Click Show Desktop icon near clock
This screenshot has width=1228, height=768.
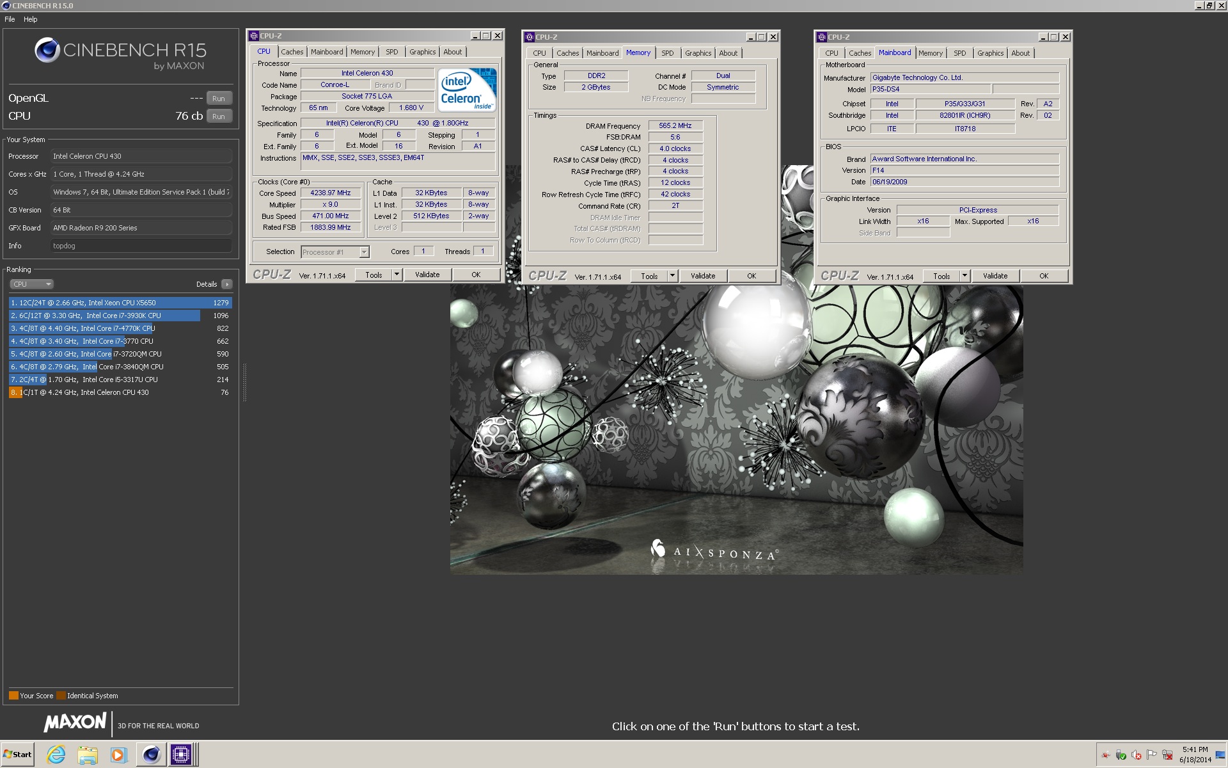[x=1220, y=755]
